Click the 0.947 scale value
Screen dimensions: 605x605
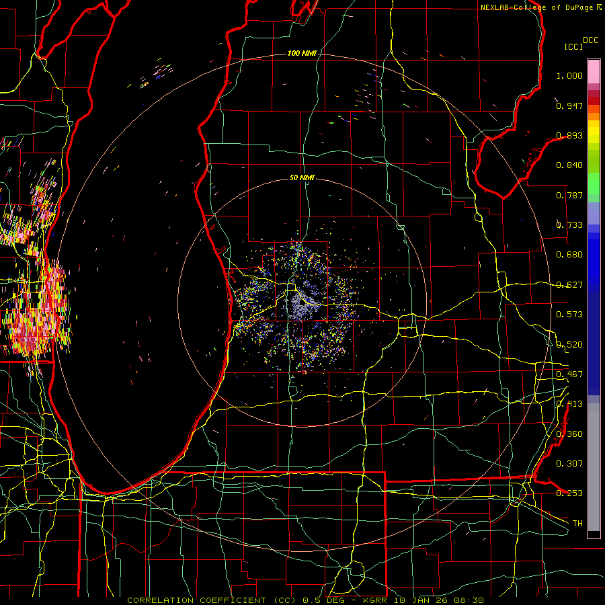coord(569,106)
